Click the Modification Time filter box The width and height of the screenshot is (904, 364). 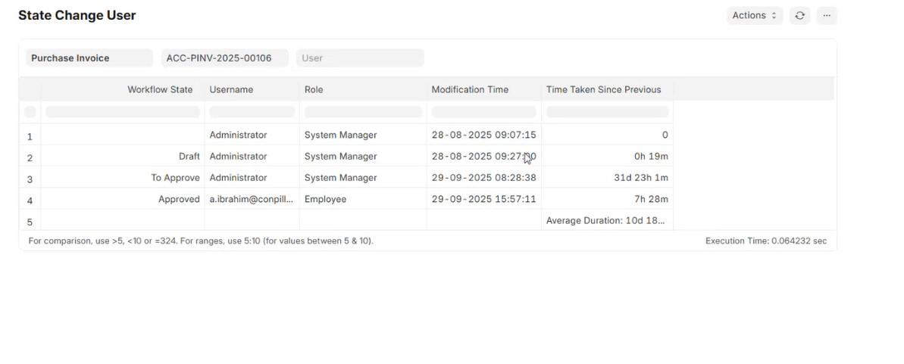483,112
